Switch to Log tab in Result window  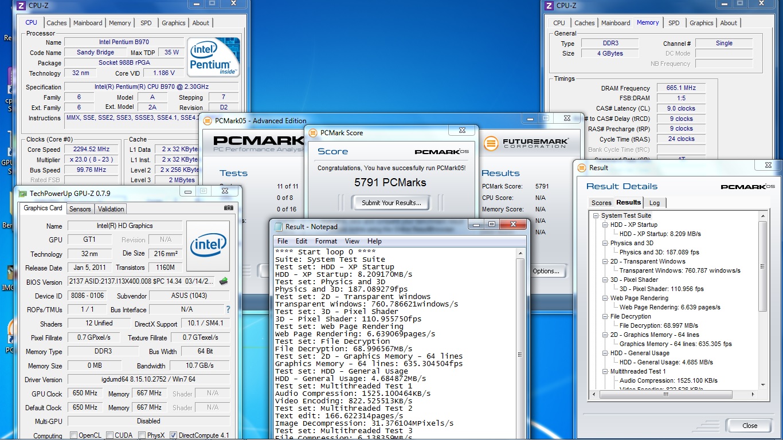click(x=655, y=203)
